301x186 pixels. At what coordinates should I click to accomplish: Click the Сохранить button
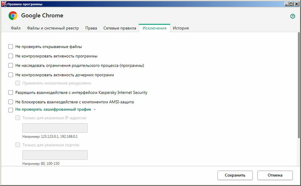point(235,175)
